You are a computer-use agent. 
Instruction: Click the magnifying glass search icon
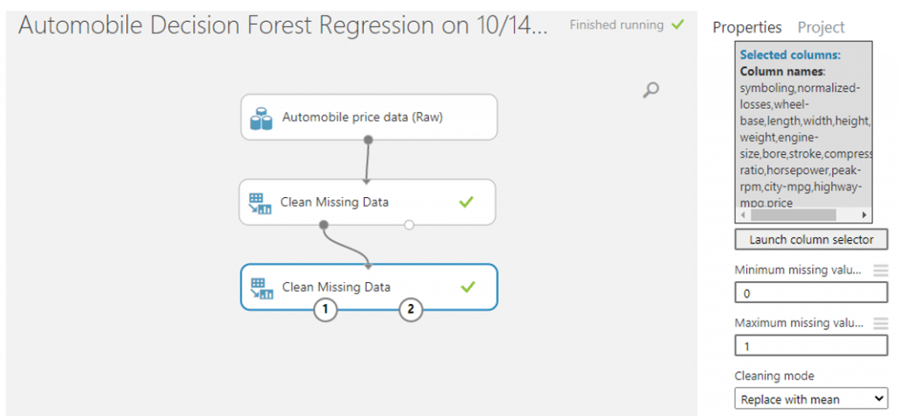(x=651, y=90)
